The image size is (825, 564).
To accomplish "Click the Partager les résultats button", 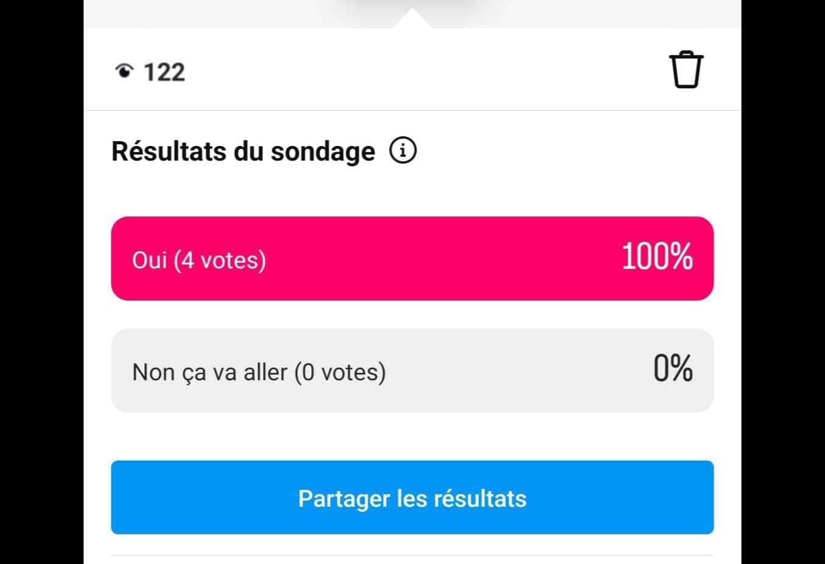I will [x=412, y=498].
